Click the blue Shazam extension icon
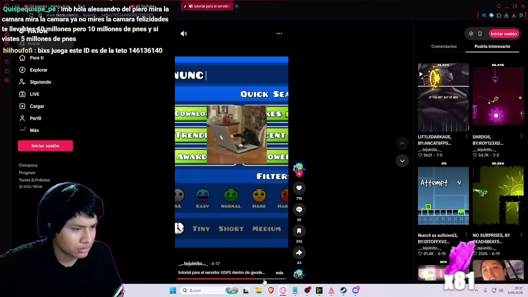The width and height of the screenshot is (528, 297). [491, 16]
